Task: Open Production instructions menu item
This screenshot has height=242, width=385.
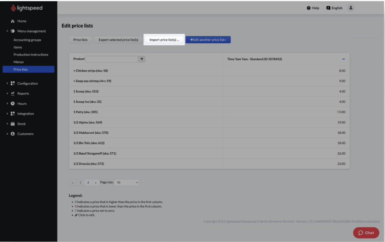Action: click(x=31, y=55)
